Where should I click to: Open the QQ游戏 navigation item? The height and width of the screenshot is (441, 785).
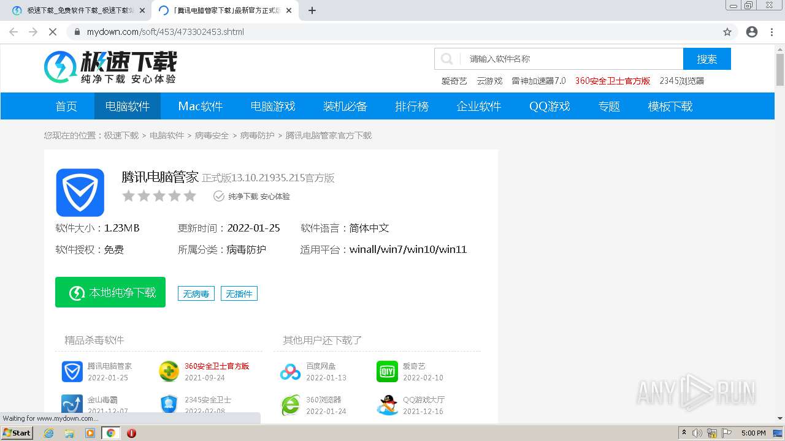click(550, 106)
